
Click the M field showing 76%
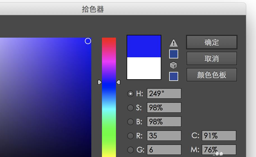click(219, 150)
